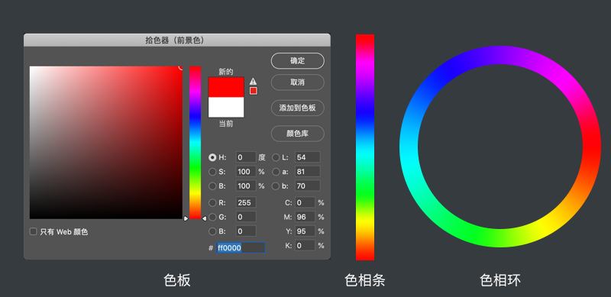Click the right hue slider arrow handle

click(204, 218)
